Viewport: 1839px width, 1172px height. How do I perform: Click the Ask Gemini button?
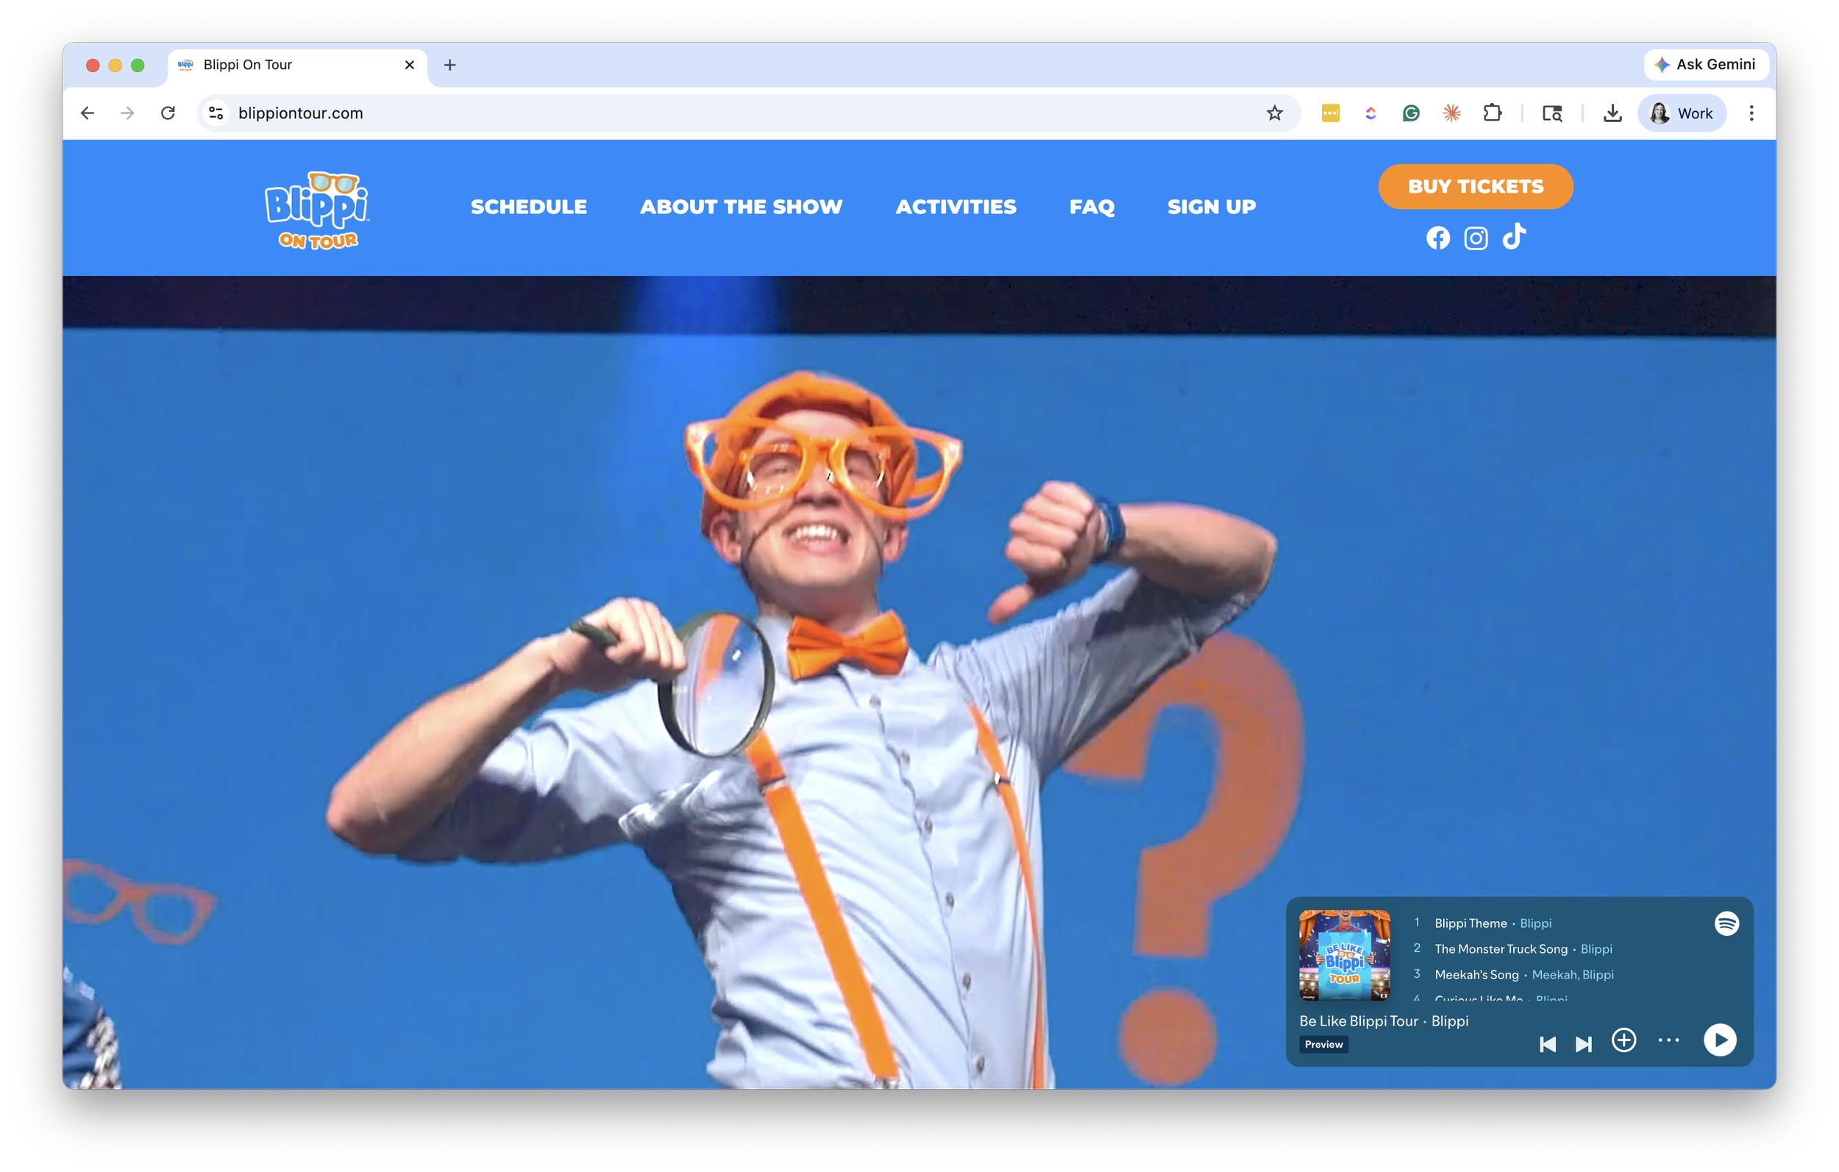tap(1704, 65)
